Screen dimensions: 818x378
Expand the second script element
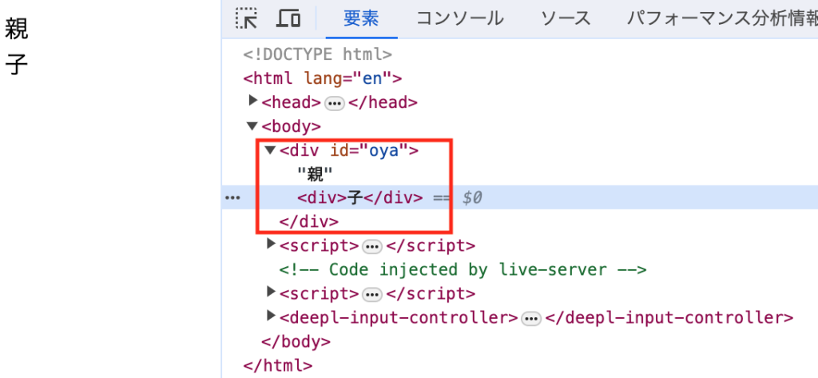click(270, 292)
